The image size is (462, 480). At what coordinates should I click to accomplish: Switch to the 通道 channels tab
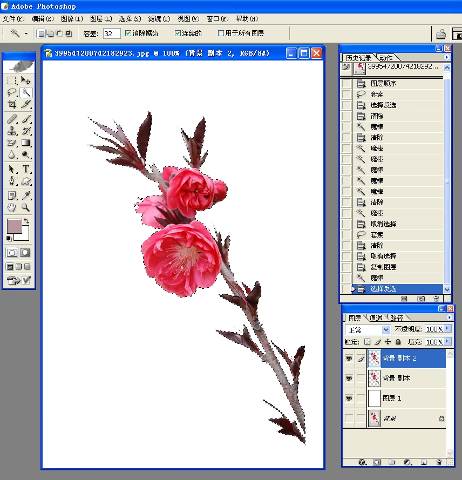(x=376, y=318)
